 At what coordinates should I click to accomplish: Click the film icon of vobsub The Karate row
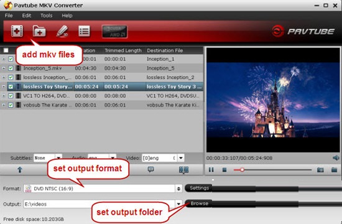[x=19, y=105]
